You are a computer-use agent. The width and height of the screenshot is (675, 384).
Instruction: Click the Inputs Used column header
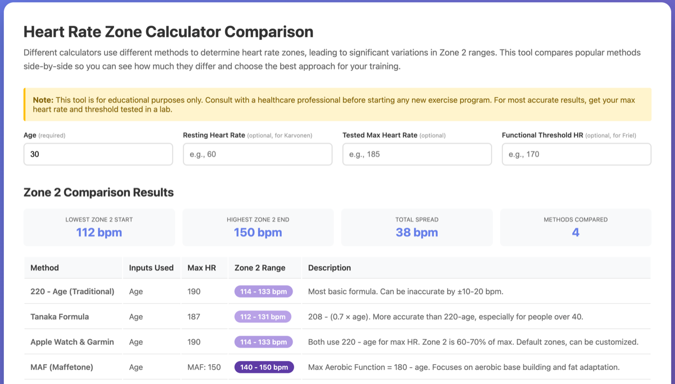[x=151, y=268]
